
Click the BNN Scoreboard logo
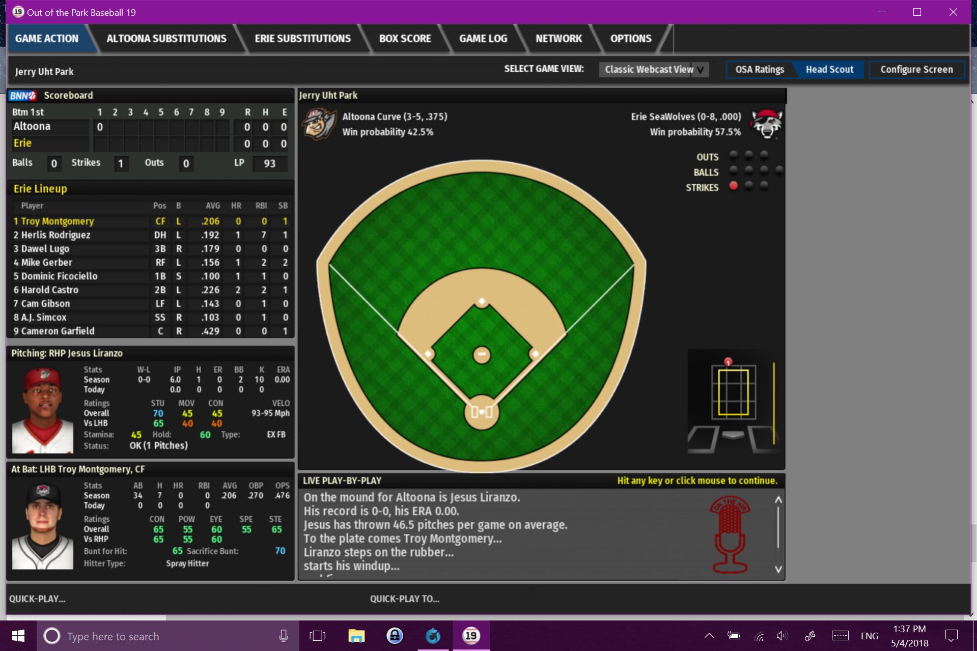(x=23, y=95)
